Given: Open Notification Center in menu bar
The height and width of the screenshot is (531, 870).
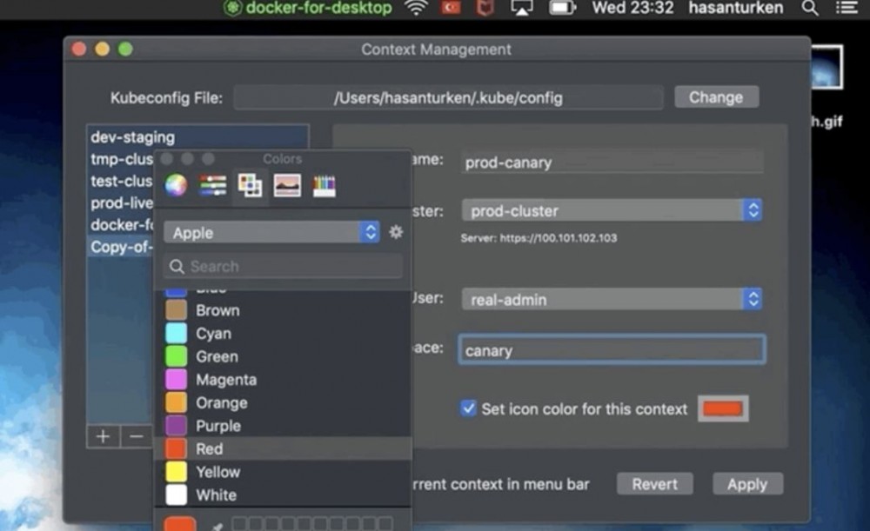Looking at the screenshot, I should coord(847,8).
